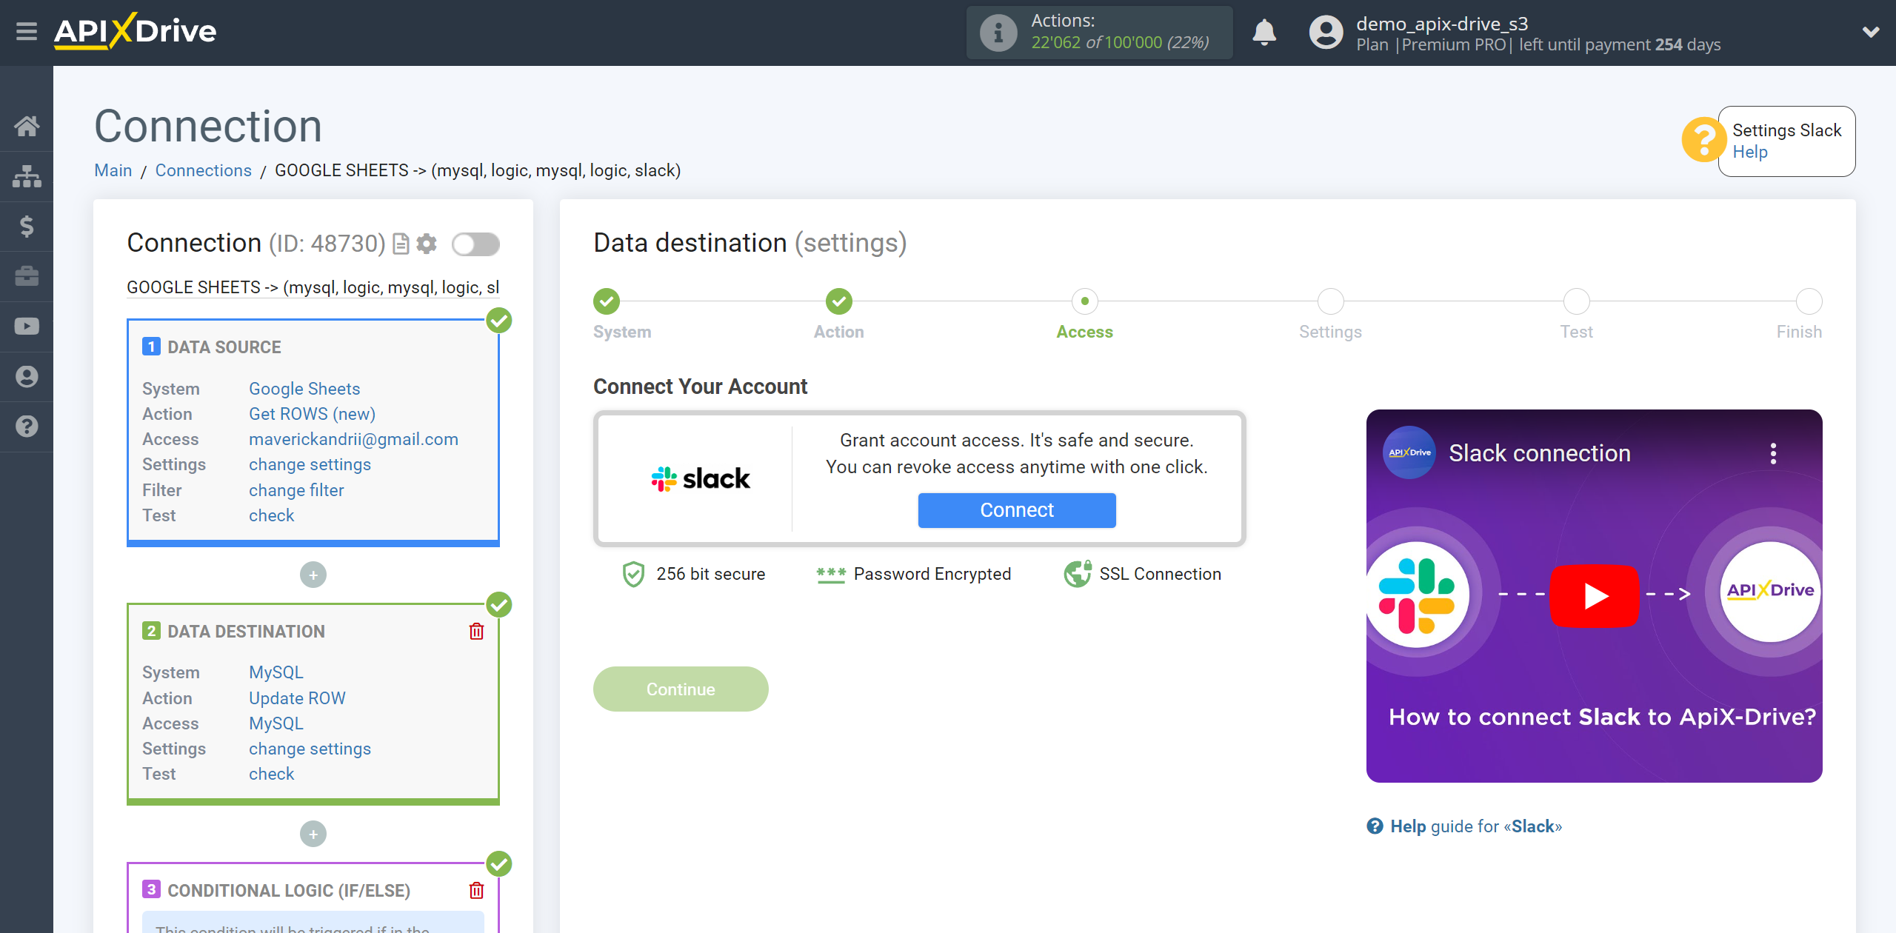Click the Connect button for Slack account

(1015, 509)
